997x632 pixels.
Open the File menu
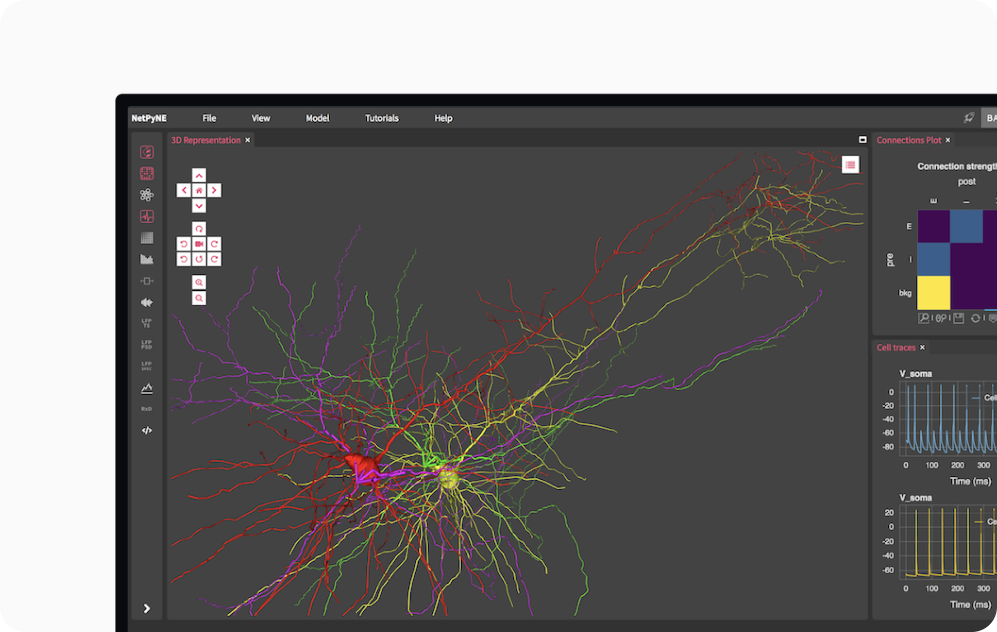(209, 118)
